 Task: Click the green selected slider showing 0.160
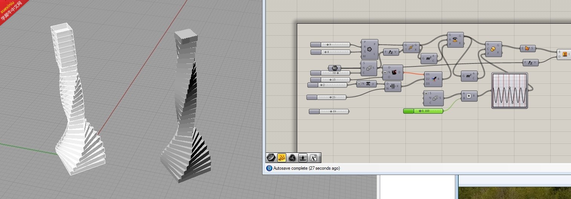coord(423,111)
